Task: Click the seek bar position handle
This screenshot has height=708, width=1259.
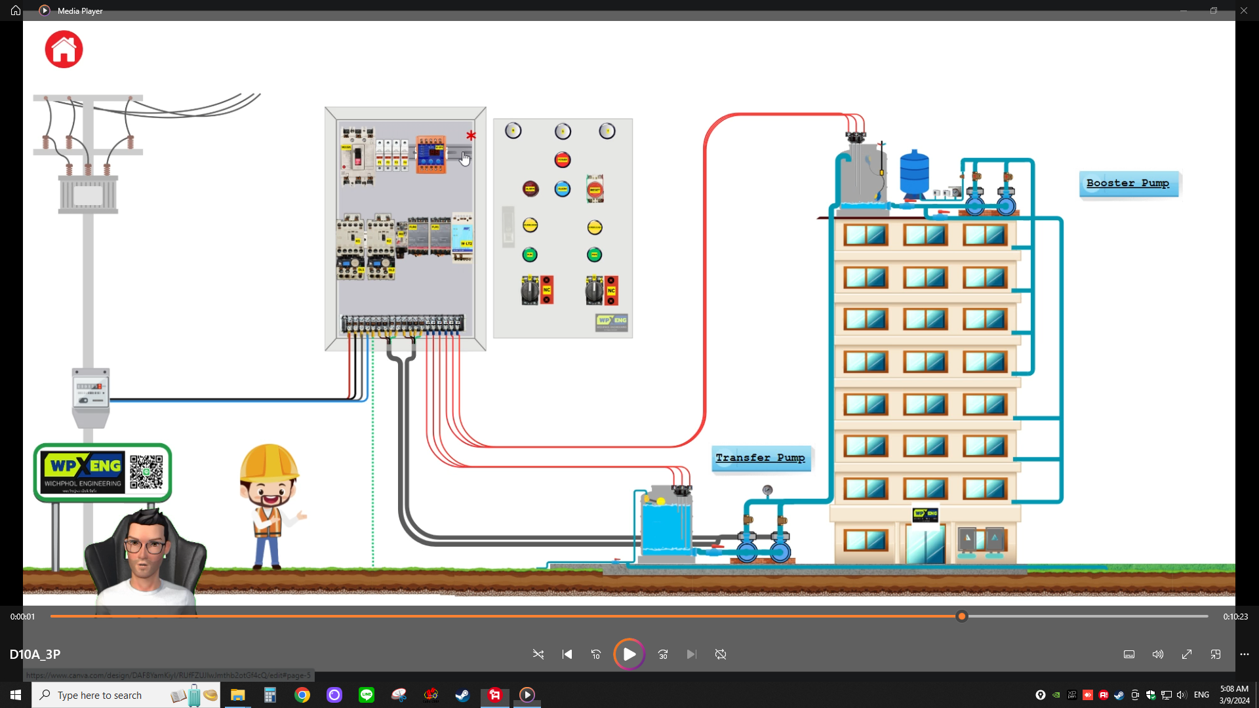Action: 962,616
